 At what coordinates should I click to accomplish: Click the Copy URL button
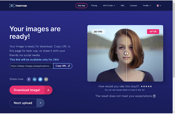[x=63, y=66]
